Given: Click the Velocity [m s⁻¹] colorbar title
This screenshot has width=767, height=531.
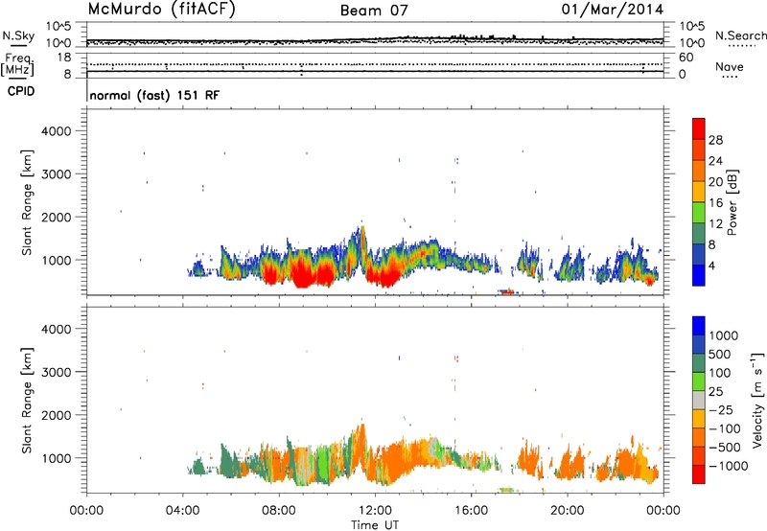Looking at the screenshot, I should point(757,400).
